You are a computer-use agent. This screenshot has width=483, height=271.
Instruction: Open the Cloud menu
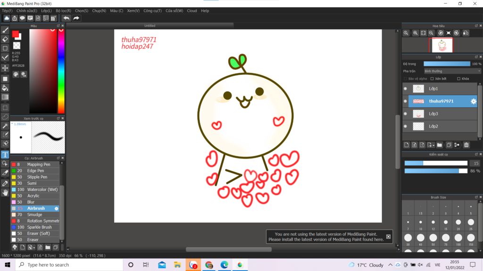point(192,11)
